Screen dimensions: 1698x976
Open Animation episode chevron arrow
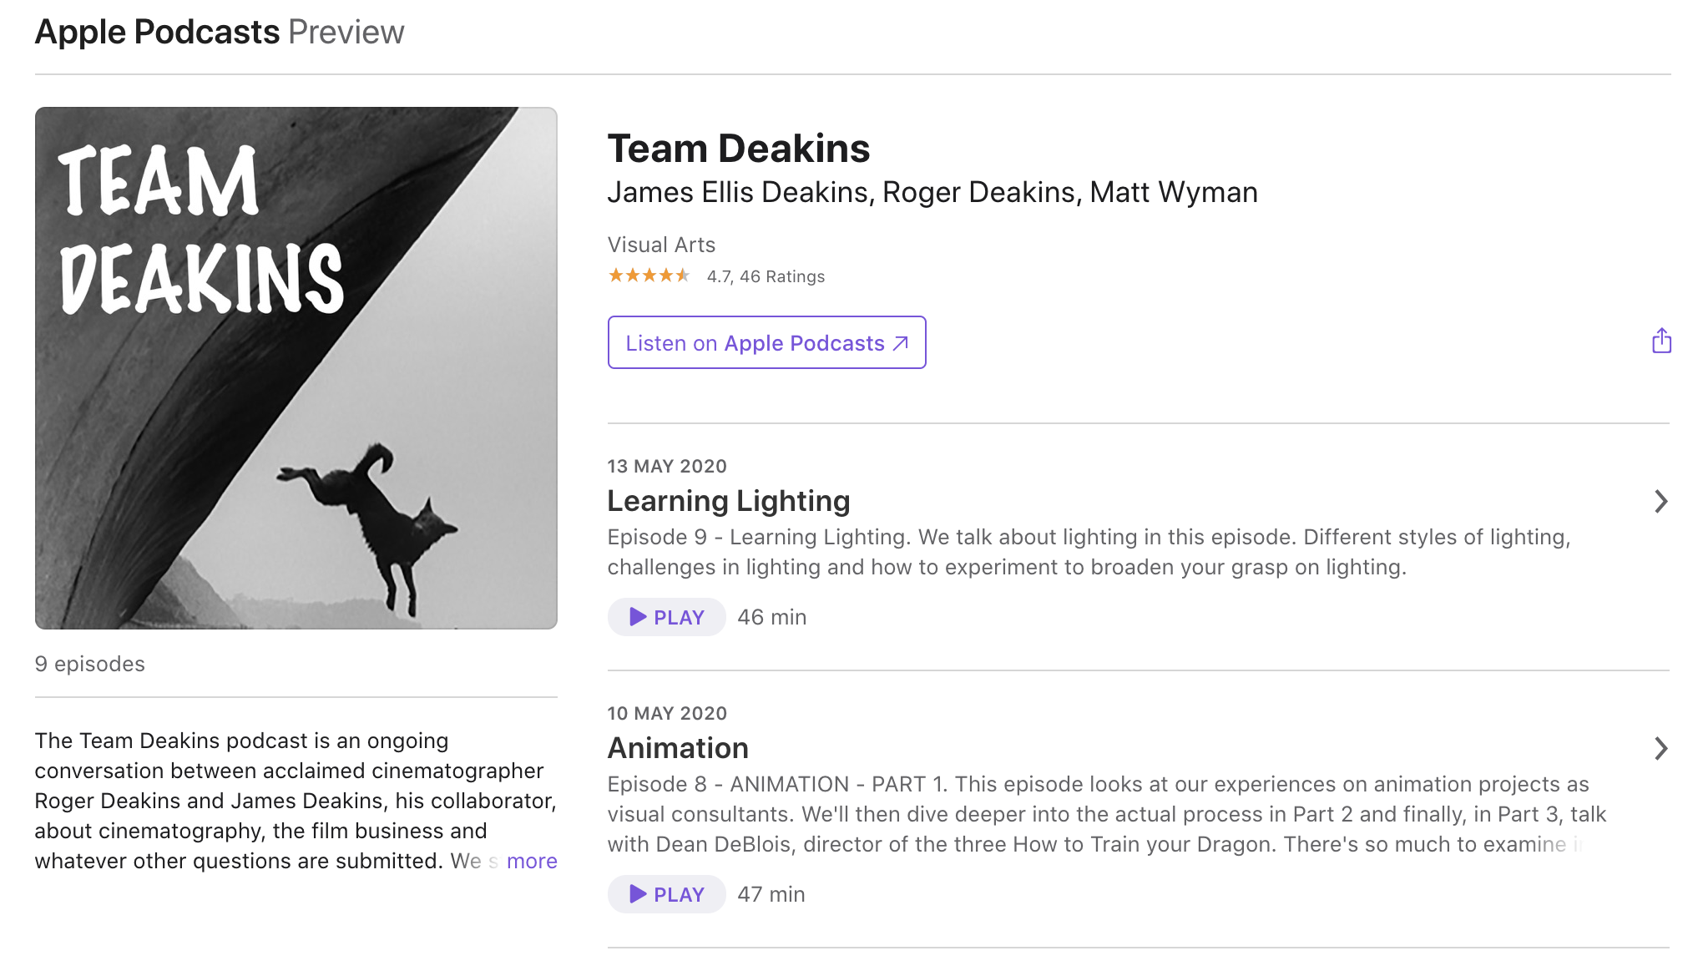(x=1660, y=748)
